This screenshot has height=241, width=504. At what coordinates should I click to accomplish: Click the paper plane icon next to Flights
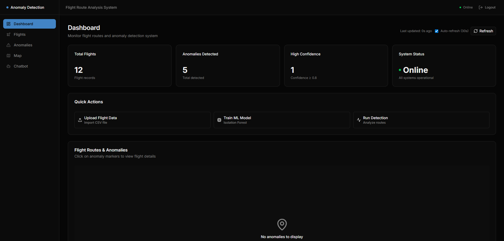[8, 34]
